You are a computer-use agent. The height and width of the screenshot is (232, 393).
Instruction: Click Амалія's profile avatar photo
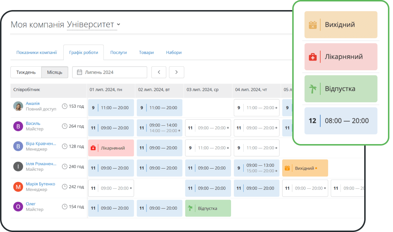click(x=18, y=106)
